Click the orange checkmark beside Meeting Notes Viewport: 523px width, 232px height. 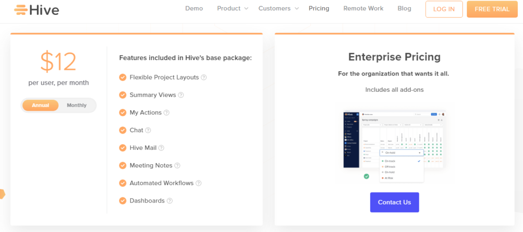(123, 165)
